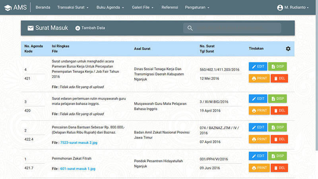Delete the Permohonan Zakat Fitrah letter
The height and width of the screenshot is (179, 318).
coord(279,168)
